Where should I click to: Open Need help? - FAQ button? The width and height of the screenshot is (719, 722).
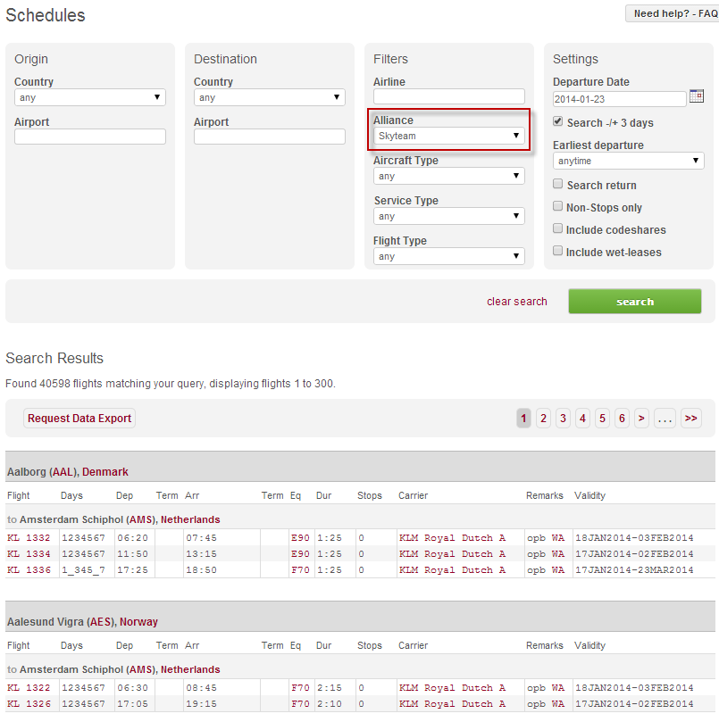coord(672,14)
